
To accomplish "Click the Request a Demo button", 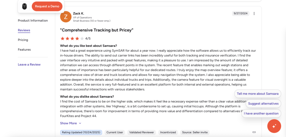I will pyautogui.click(x=47, y=6).
